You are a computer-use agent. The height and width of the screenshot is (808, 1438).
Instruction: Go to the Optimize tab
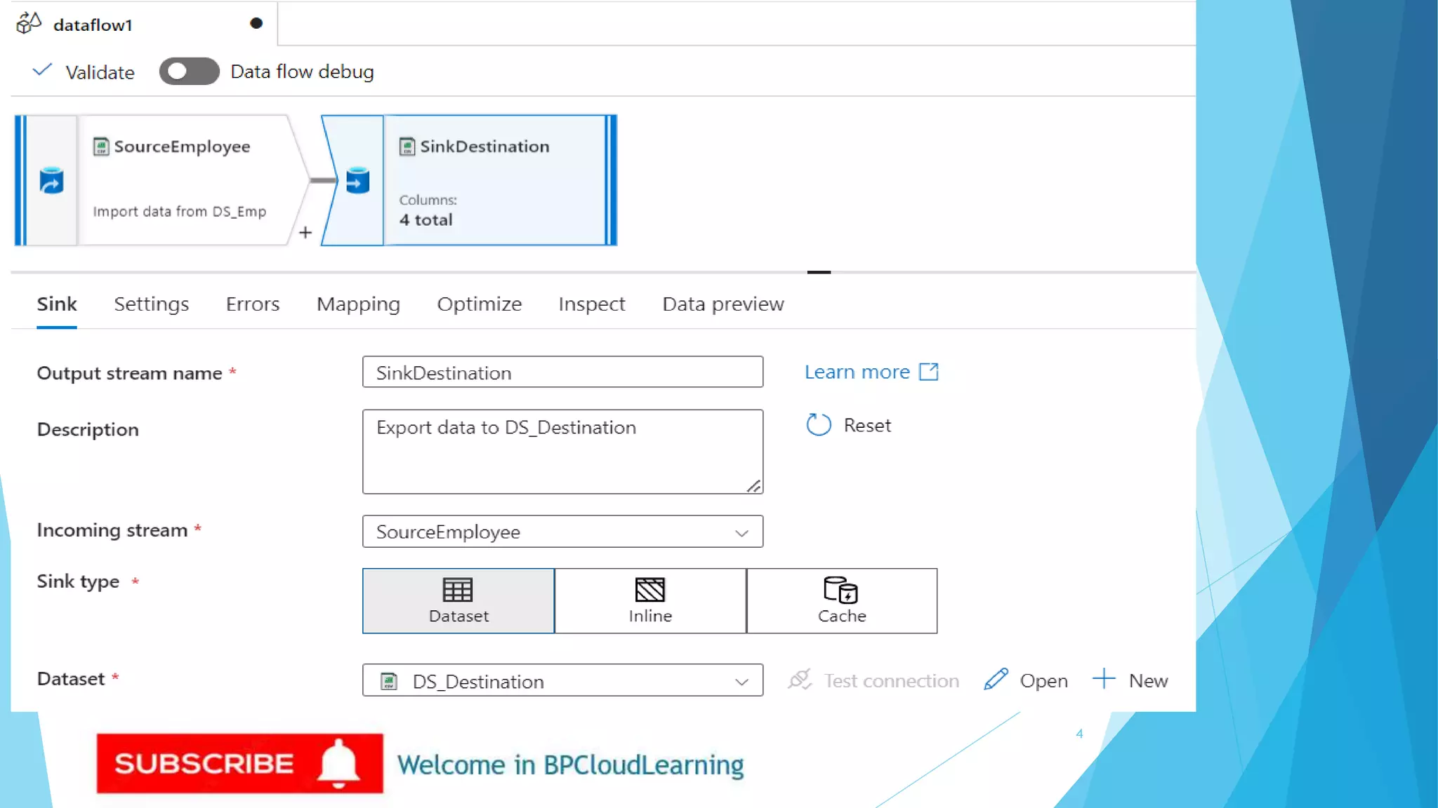coord(479,304)
